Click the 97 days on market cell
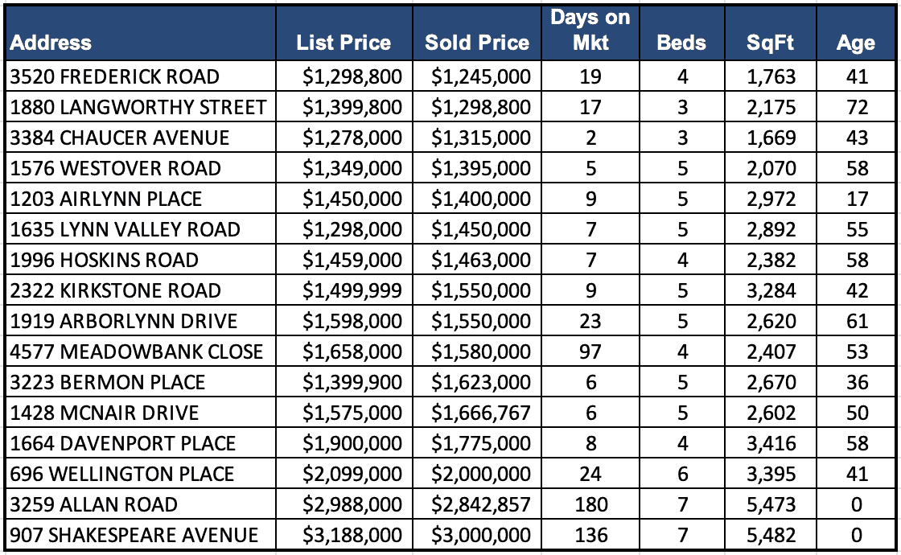 [590, 351]
